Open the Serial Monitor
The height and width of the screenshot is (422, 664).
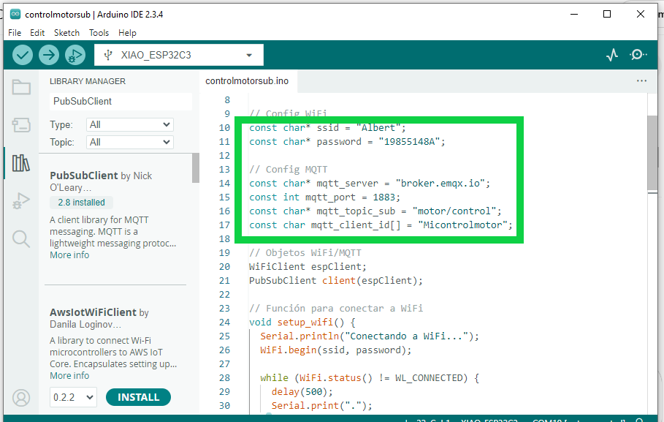pyautogui.click(x=638, y=55)
